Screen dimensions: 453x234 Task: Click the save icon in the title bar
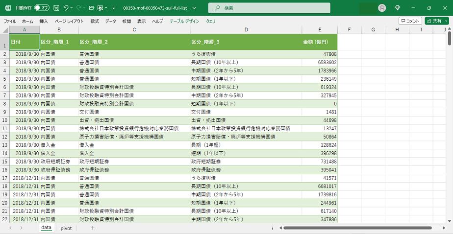coord(56,8)
